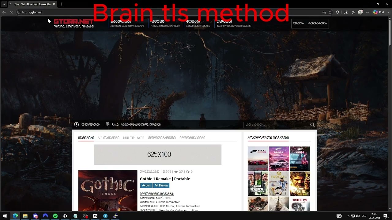Screen dimensions: 392x220
Task: Click the 36.5 GB size text
Action: tap(167, 172)
